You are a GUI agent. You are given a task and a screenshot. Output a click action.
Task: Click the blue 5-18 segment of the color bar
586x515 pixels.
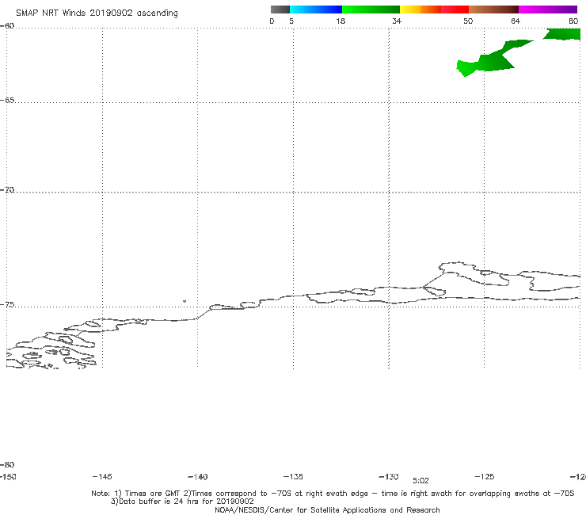pyautogui.click(x=316, y=10)
